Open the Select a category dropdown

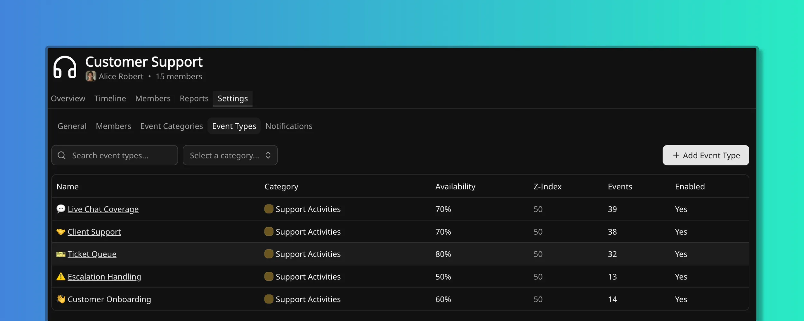(230, 155)
